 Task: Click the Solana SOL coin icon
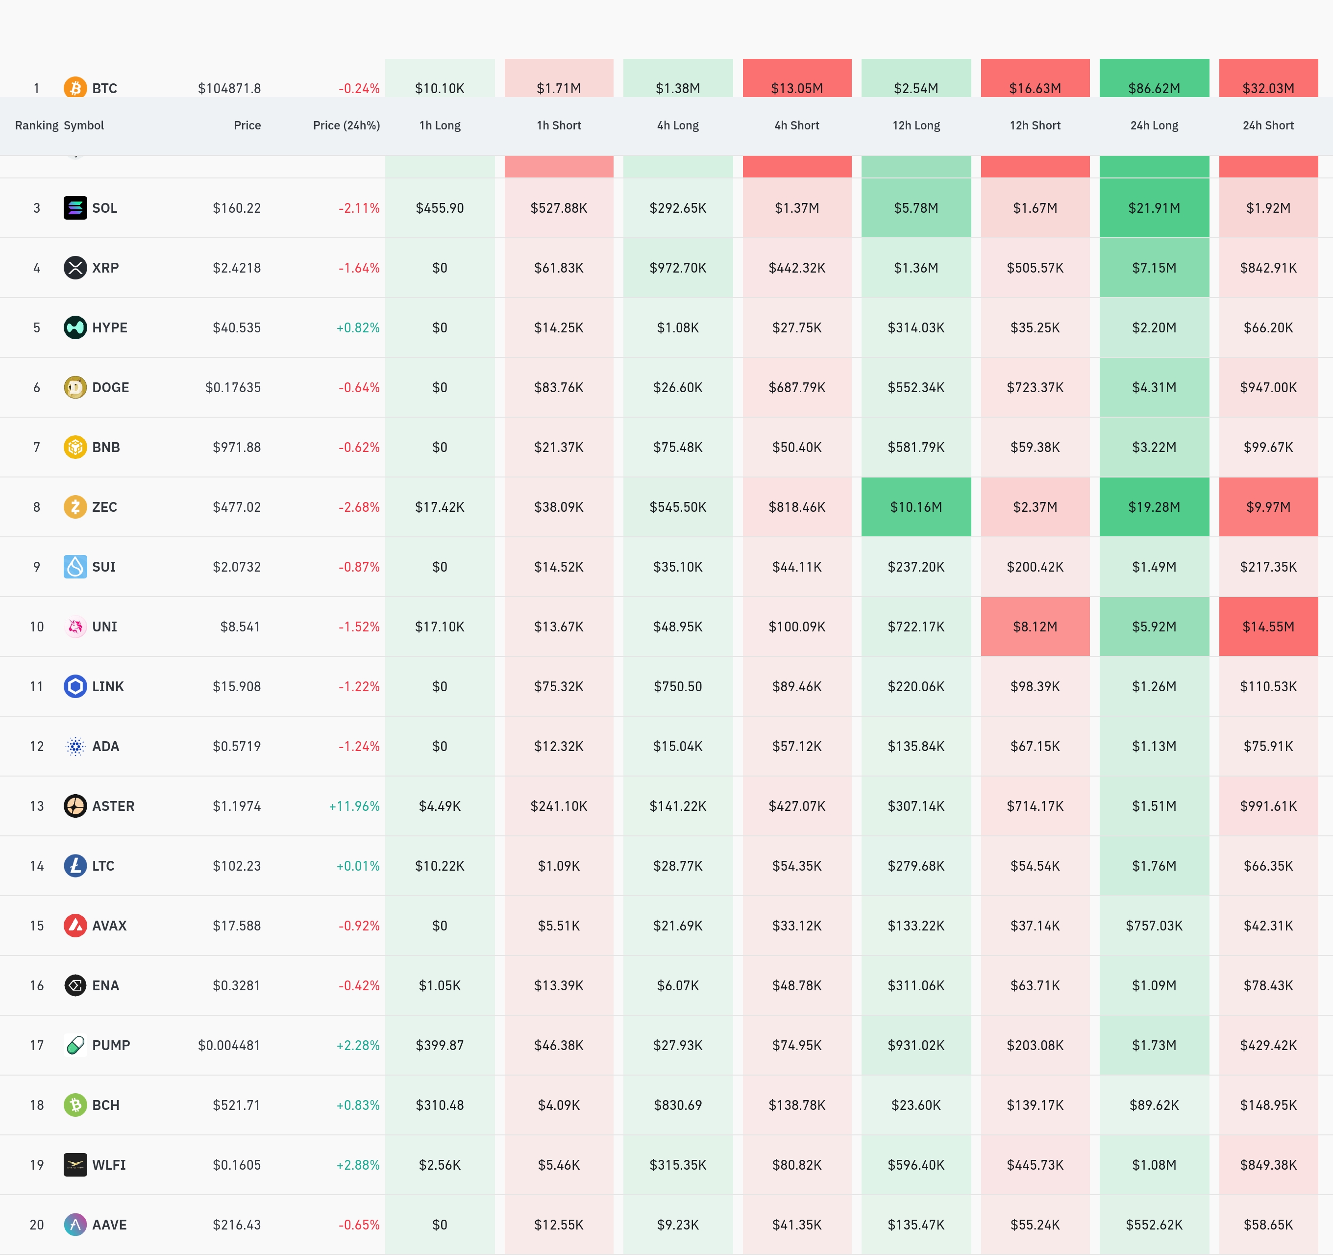pos(75,208)
